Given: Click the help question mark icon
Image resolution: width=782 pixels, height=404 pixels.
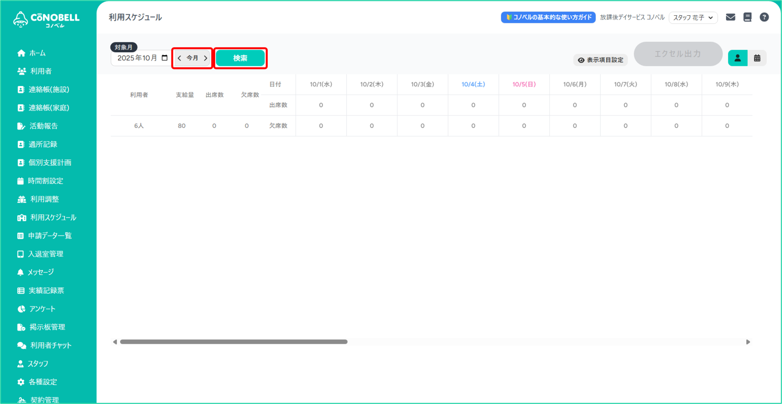Looking at the screenshot, I should (764, 17).
